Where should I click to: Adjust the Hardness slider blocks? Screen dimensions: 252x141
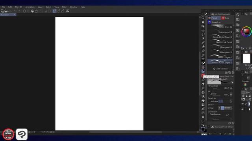pyautogui.click(x=220, y=101)
